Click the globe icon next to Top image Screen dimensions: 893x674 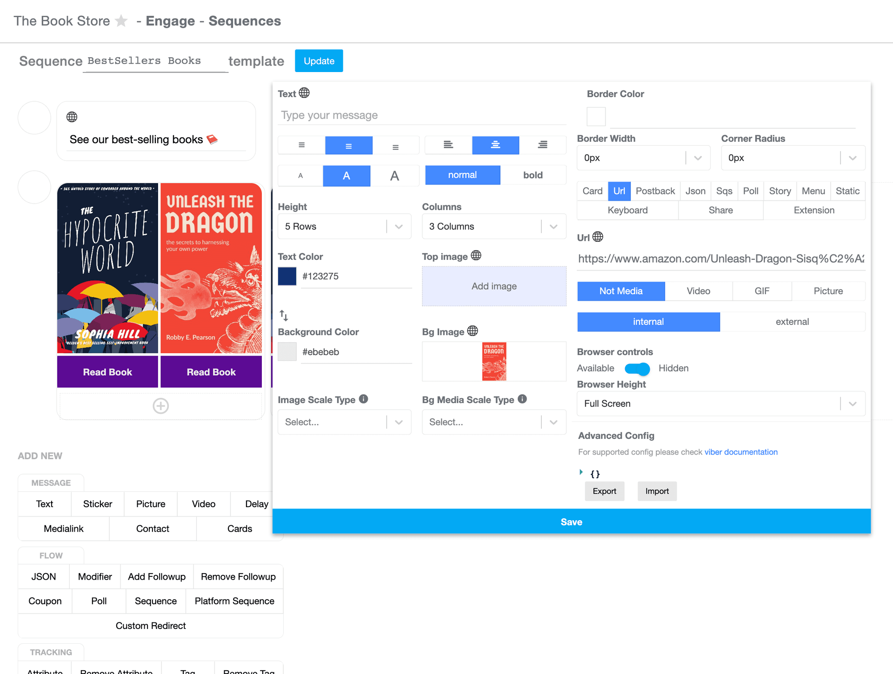click(x=474, y=256)
